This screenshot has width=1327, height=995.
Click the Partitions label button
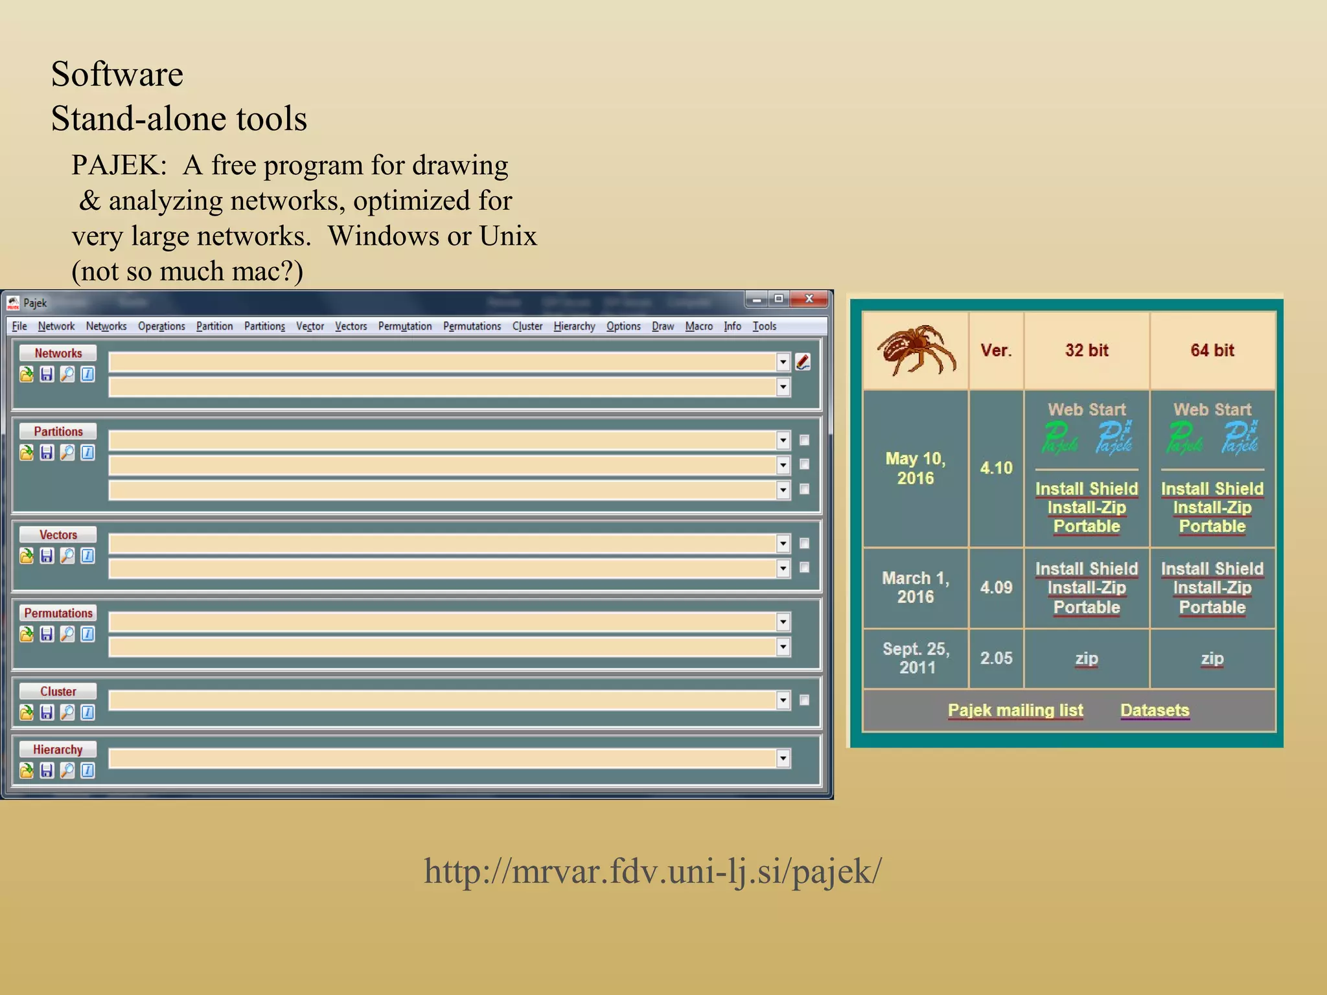[x=58, y=431]
